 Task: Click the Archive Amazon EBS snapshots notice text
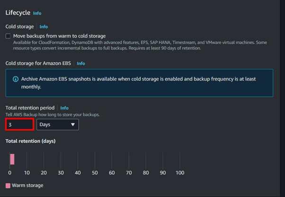[x=138, y=83]
